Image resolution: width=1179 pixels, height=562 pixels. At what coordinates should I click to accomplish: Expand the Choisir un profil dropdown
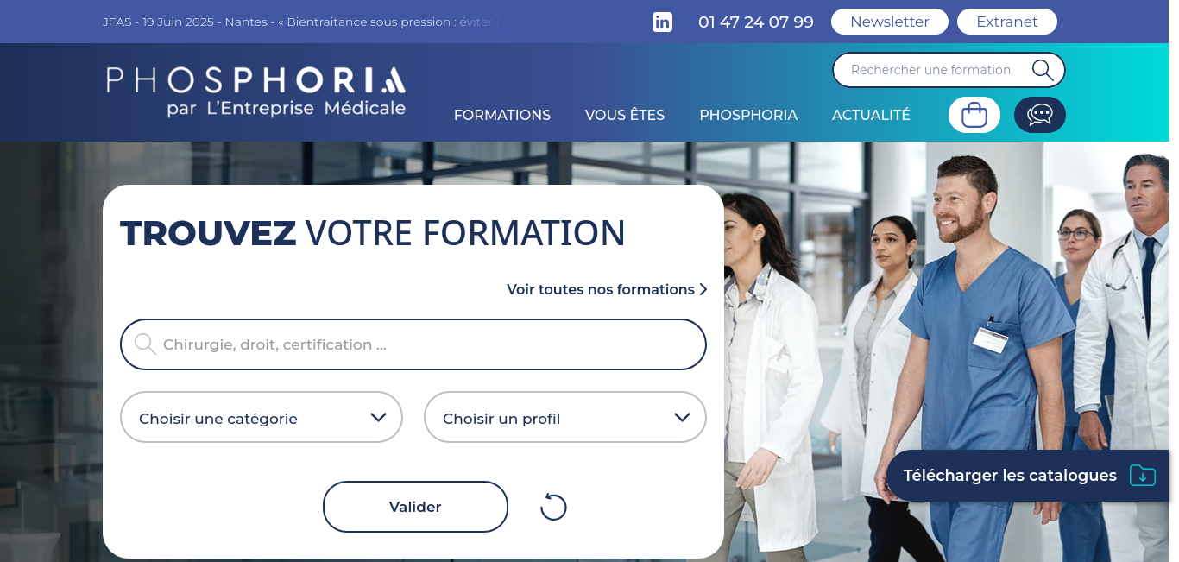pos(565,418)
